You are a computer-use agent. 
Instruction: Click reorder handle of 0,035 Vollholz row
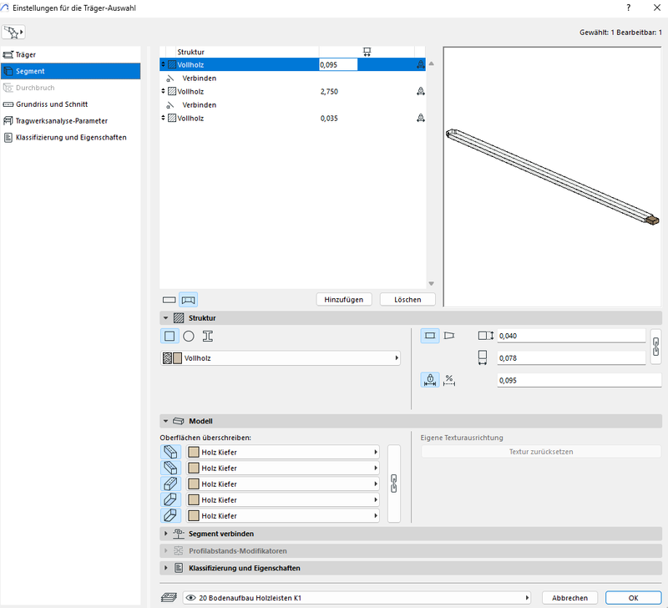pyautogui.click(x=163, y=118)
